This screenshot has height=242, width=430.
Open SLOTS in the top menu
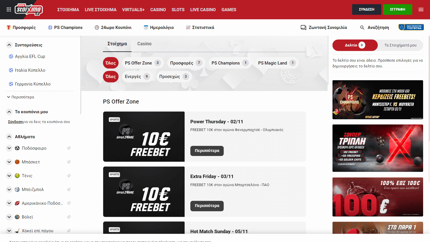pyautogui.click(x=178, y=10)
